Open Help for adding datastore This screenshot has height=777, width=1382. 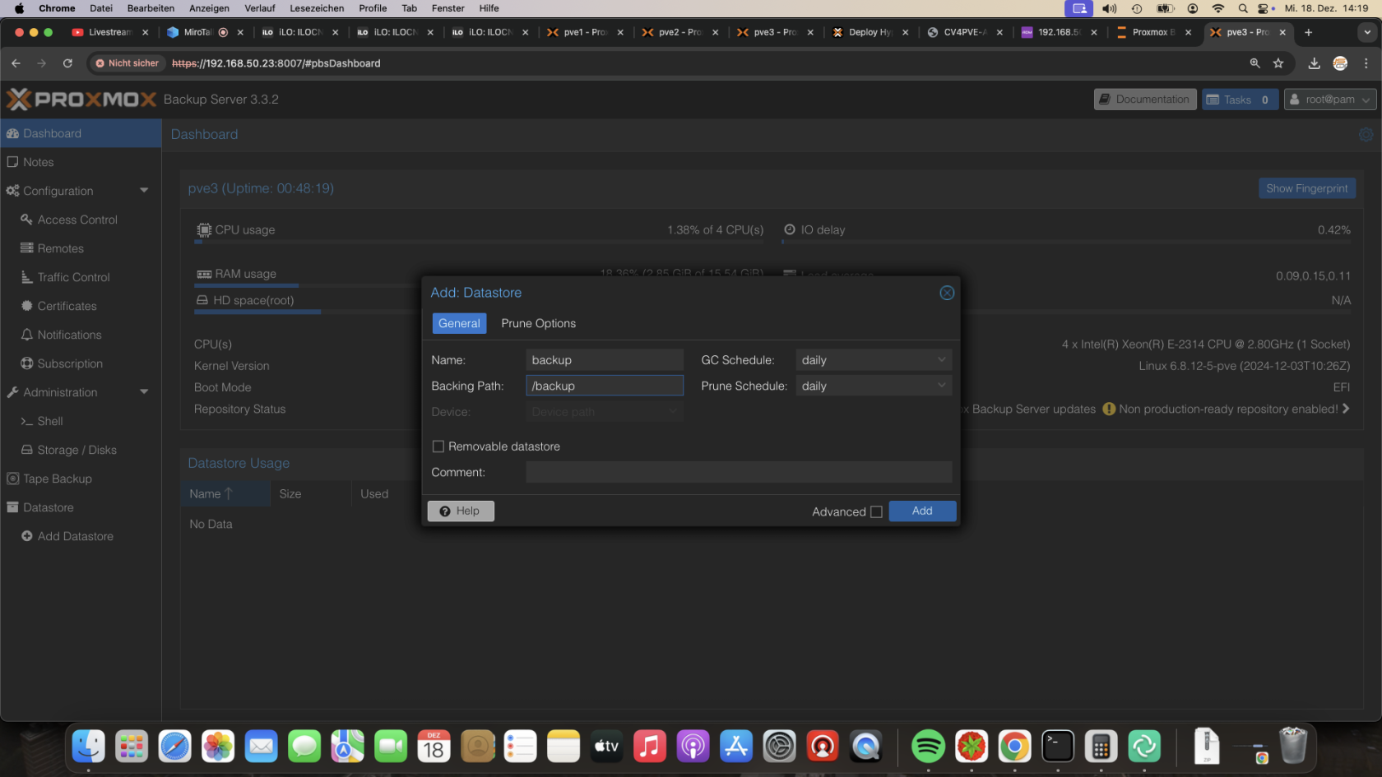(x=461, y=511)
